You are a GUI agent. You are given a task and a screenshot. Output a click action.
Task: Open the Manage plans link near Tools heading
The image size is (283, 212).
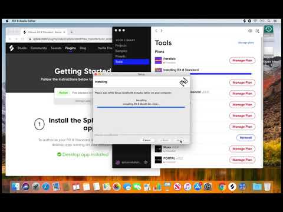[x=246, y=42]
